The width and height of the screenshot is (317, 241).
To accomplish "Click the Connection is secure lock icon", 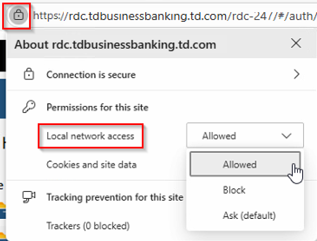I will tap(29, 75).
